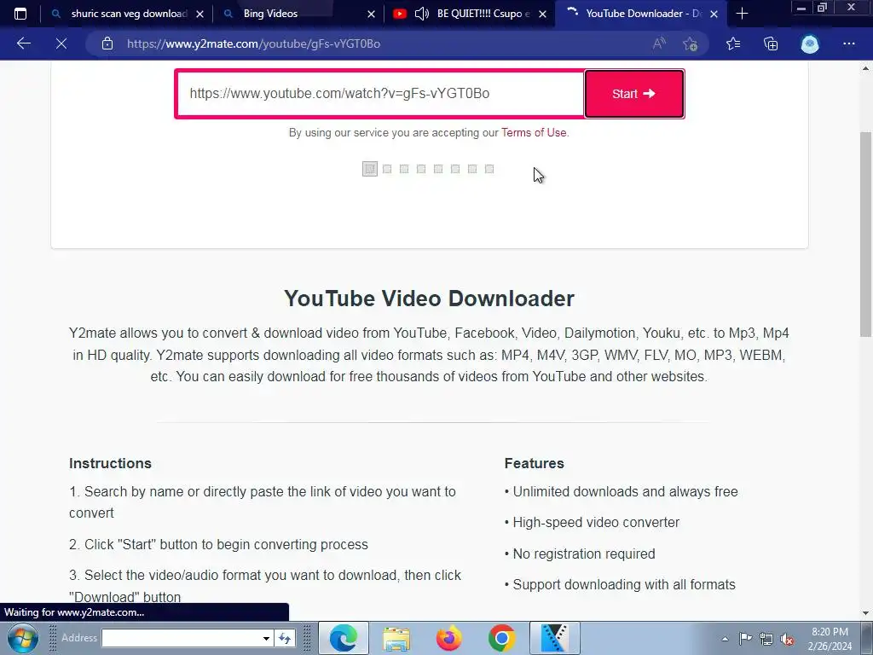Select the YouTube Downloader tab
This screenshot has height=655, width=873.
(641, 14)
